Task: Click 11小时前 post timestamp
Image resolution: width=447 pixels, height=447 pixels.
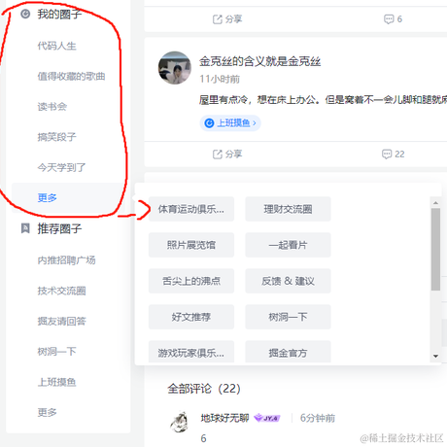Action: 220,79
